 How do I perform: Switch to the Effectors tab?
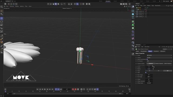163,51
